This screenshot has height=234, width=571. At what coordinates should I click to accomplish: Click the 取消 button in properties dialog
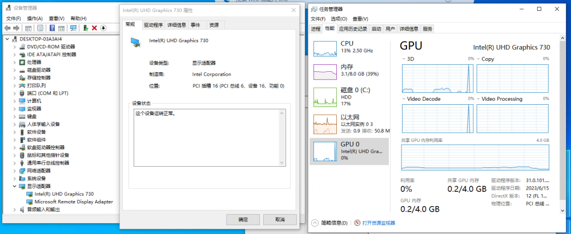[x=280, y=219]
